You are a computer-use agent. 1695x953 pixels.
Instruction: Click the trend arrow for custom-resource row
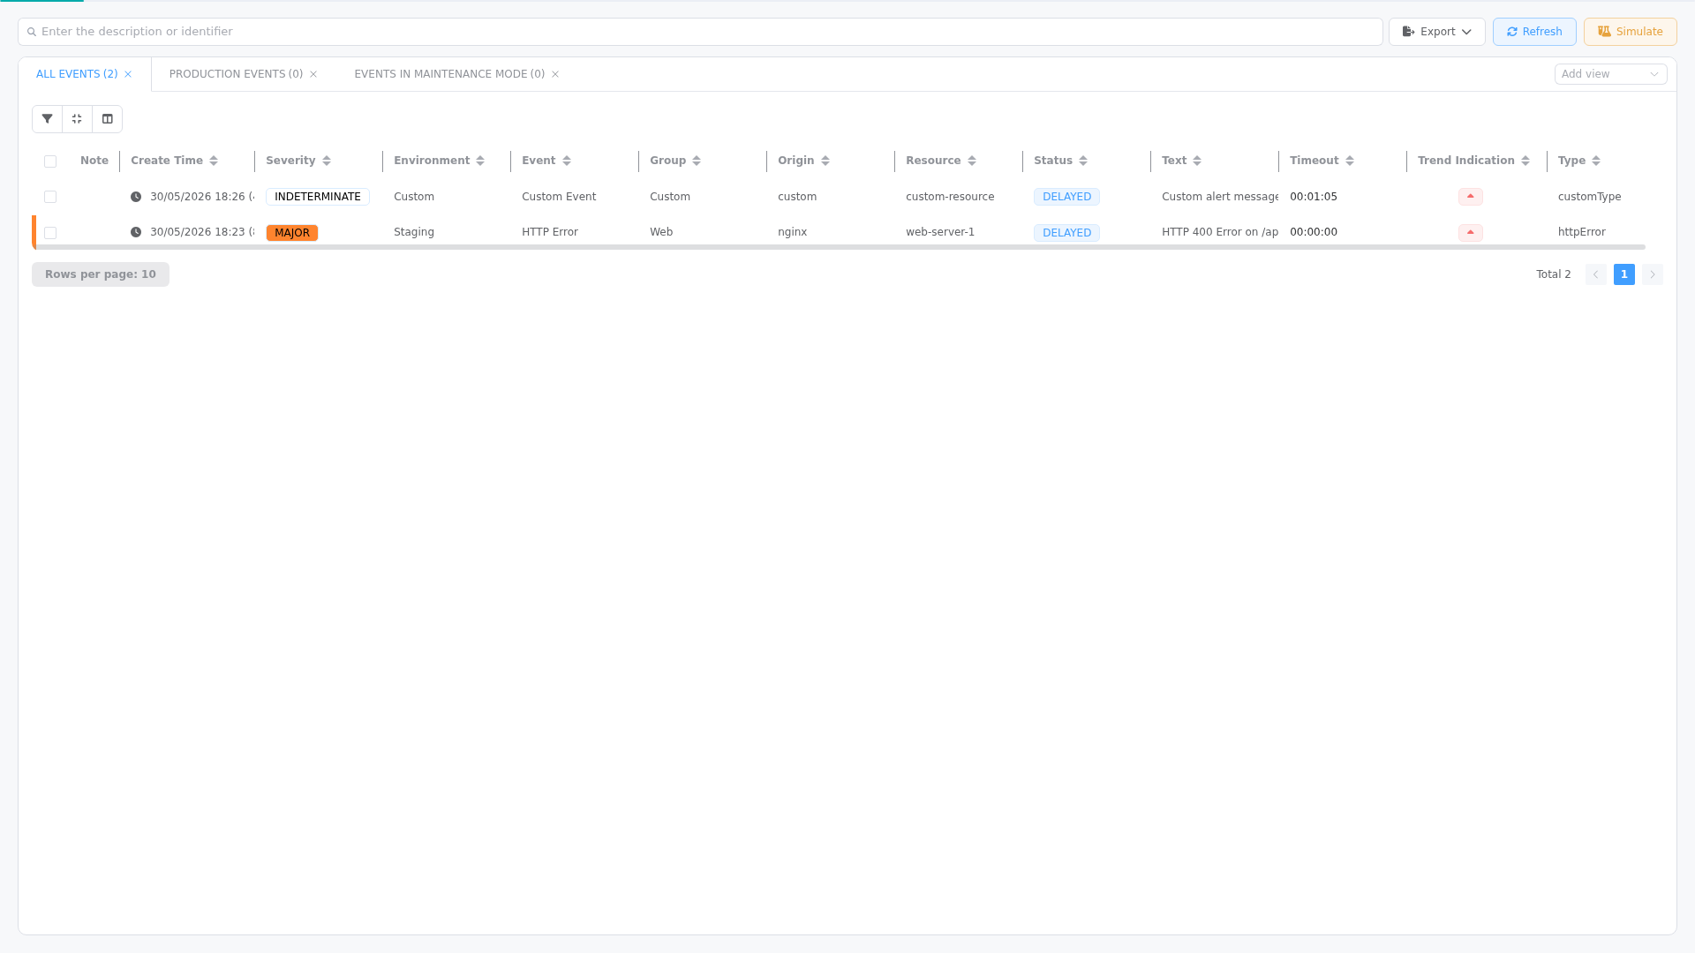[1471, 197]
